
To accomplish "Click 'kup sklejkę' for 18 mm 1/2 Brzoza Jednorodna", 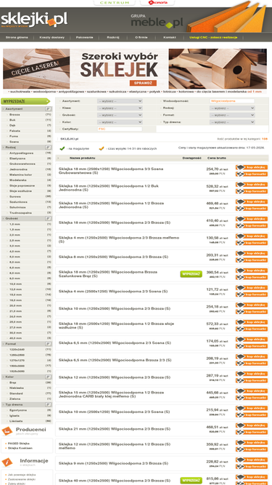I will 252,201.
